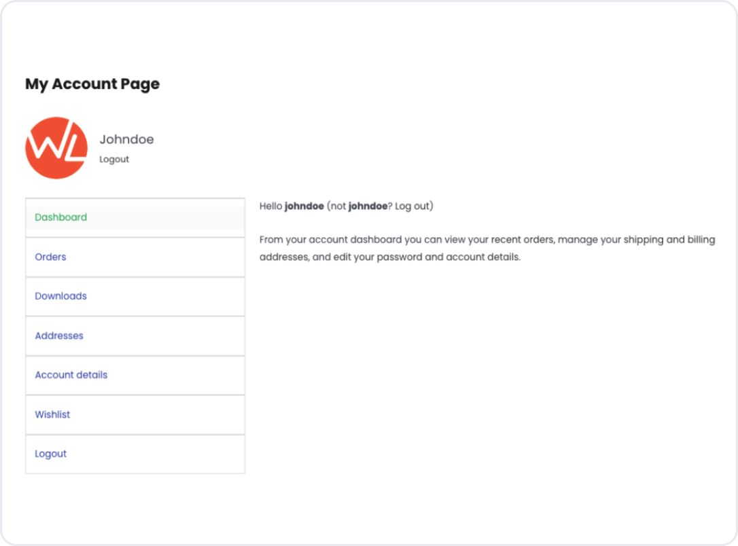Select the My Account Page heading
Screen dimensions: 738x546
pyautogui.click(x=92, y=84)
